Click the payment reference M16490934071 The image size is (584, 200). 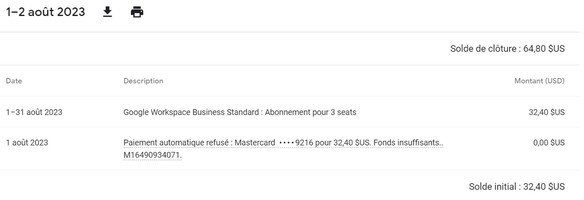152,156
